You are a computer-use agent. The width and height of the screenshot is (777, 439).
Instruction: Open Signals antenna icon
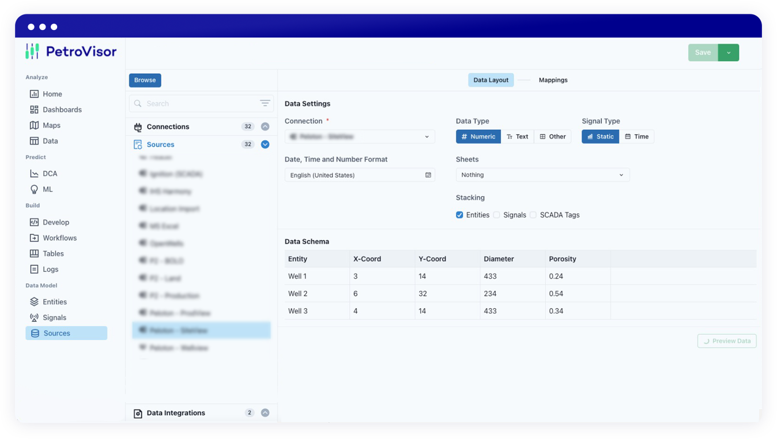[34, 317]
